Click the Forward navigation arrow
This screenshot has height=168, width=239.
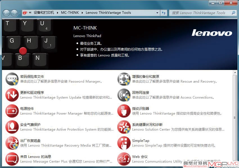[x=14, y=13]
